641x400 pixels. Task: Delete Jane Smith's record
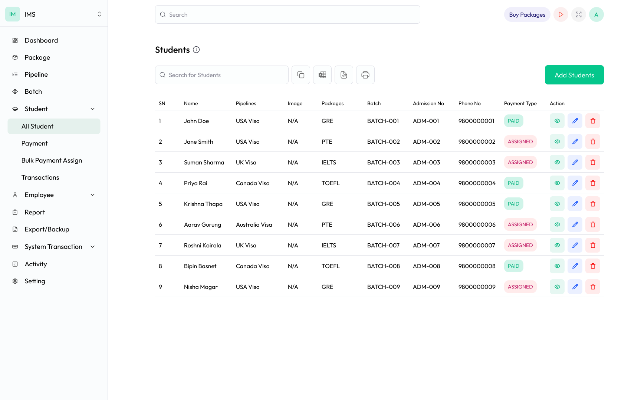[x=593, y=141]
